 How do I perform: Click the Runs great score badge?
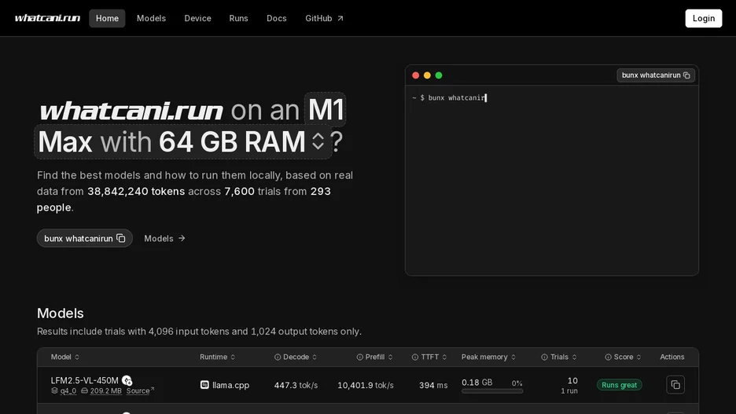619,384
